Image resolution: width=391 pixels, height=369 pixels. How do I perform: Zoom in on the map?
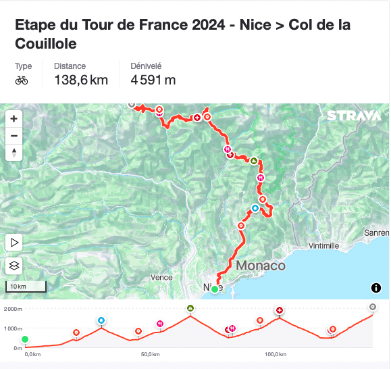tap(14, 118)
